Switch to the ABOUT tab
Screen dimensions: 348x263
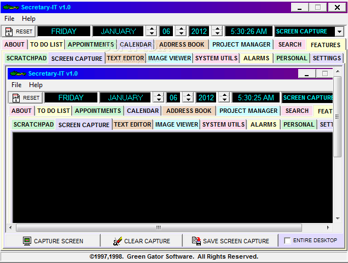click(14, 44)
